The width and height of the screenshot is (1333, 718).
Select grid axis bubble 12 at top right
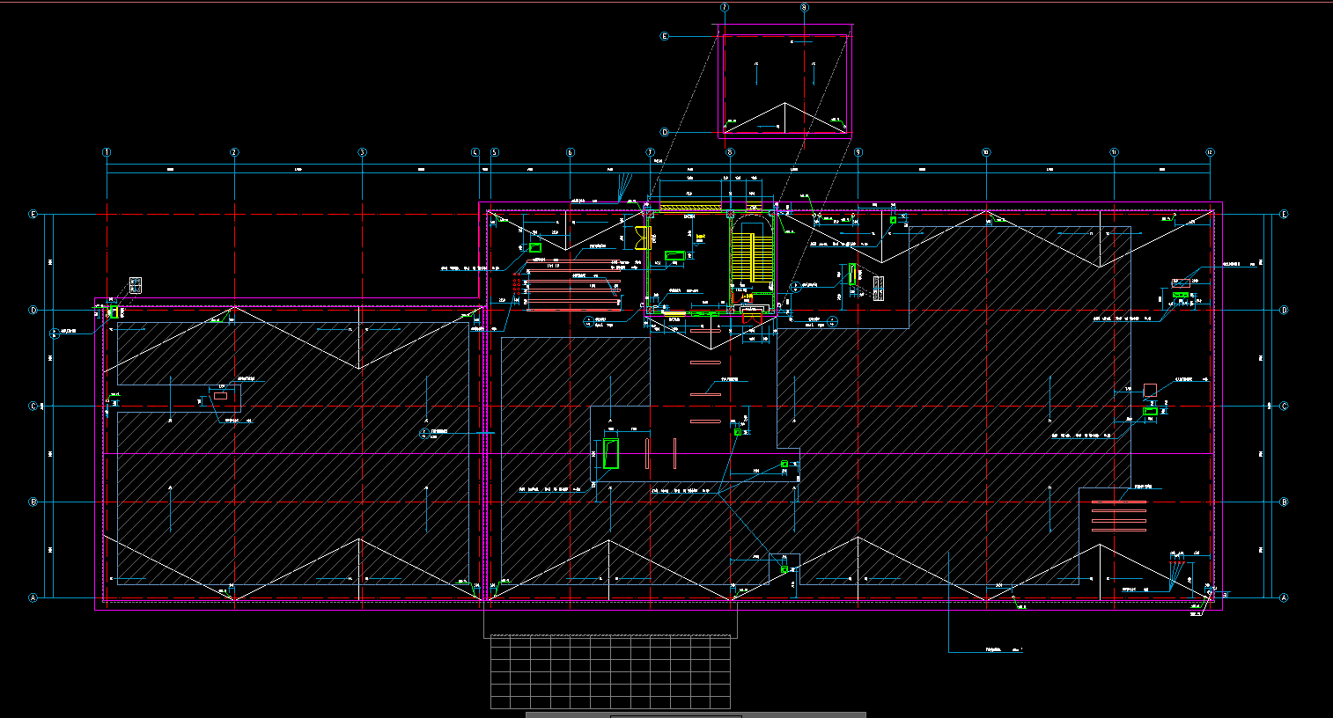(1210, 153)
